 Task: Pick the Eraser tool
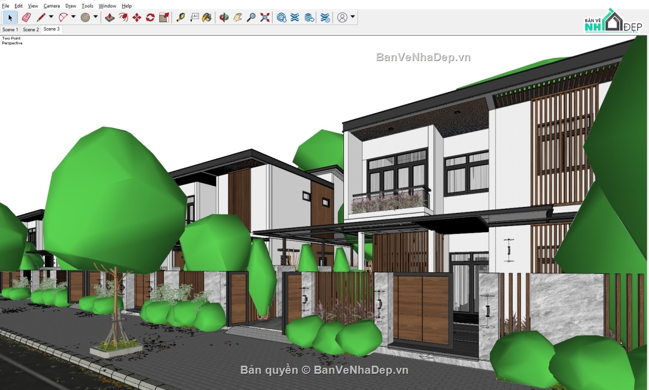click(26, 17)
